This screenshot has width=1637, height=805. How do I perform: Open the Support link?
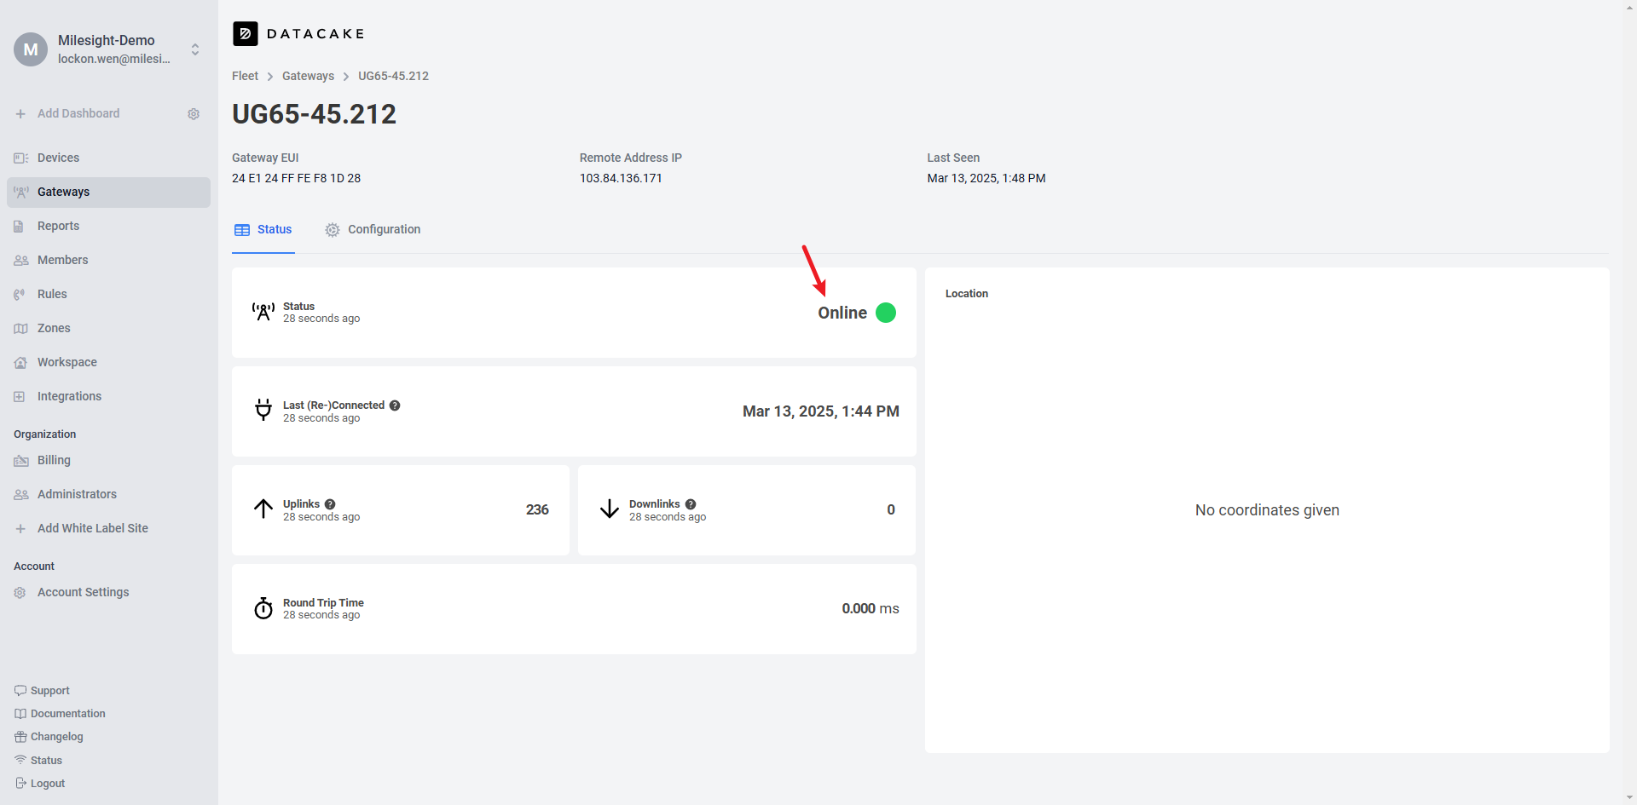[43, 691]
